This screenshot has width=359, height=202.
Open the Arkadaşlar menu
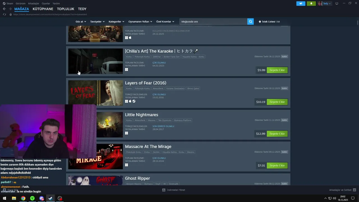[34, 3]
